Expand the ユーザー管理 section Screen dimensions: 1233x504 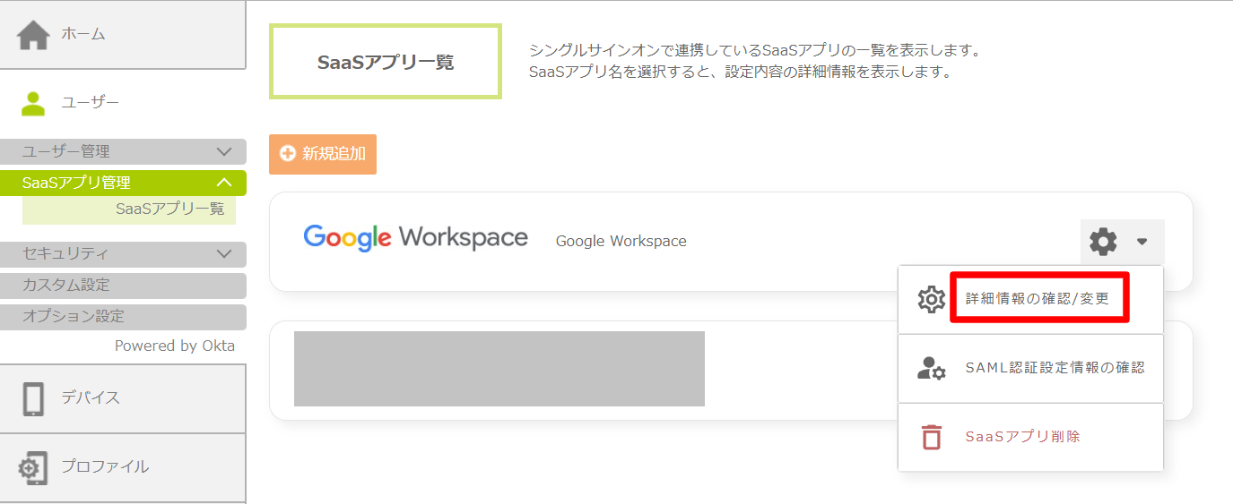pos(224,152)
